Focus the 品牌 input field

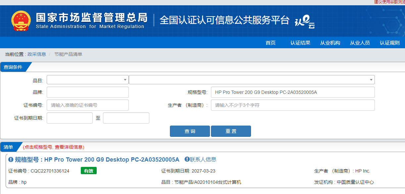tap(88, 92)
